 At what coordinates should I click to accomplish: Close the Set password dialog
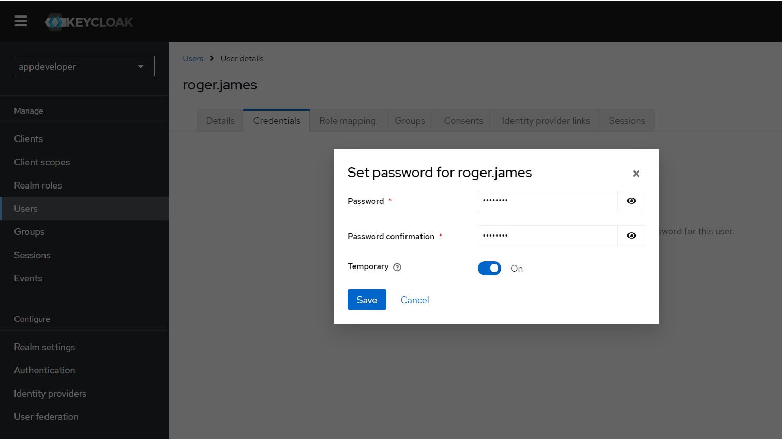click(636, 174)
